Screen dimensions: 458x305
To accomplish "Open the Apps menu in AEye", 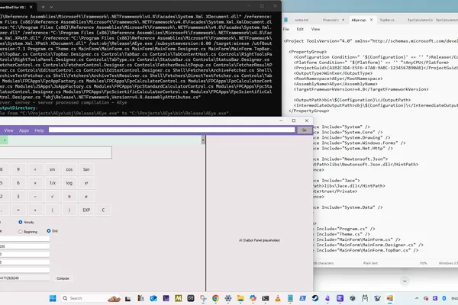I will point(24,130).
